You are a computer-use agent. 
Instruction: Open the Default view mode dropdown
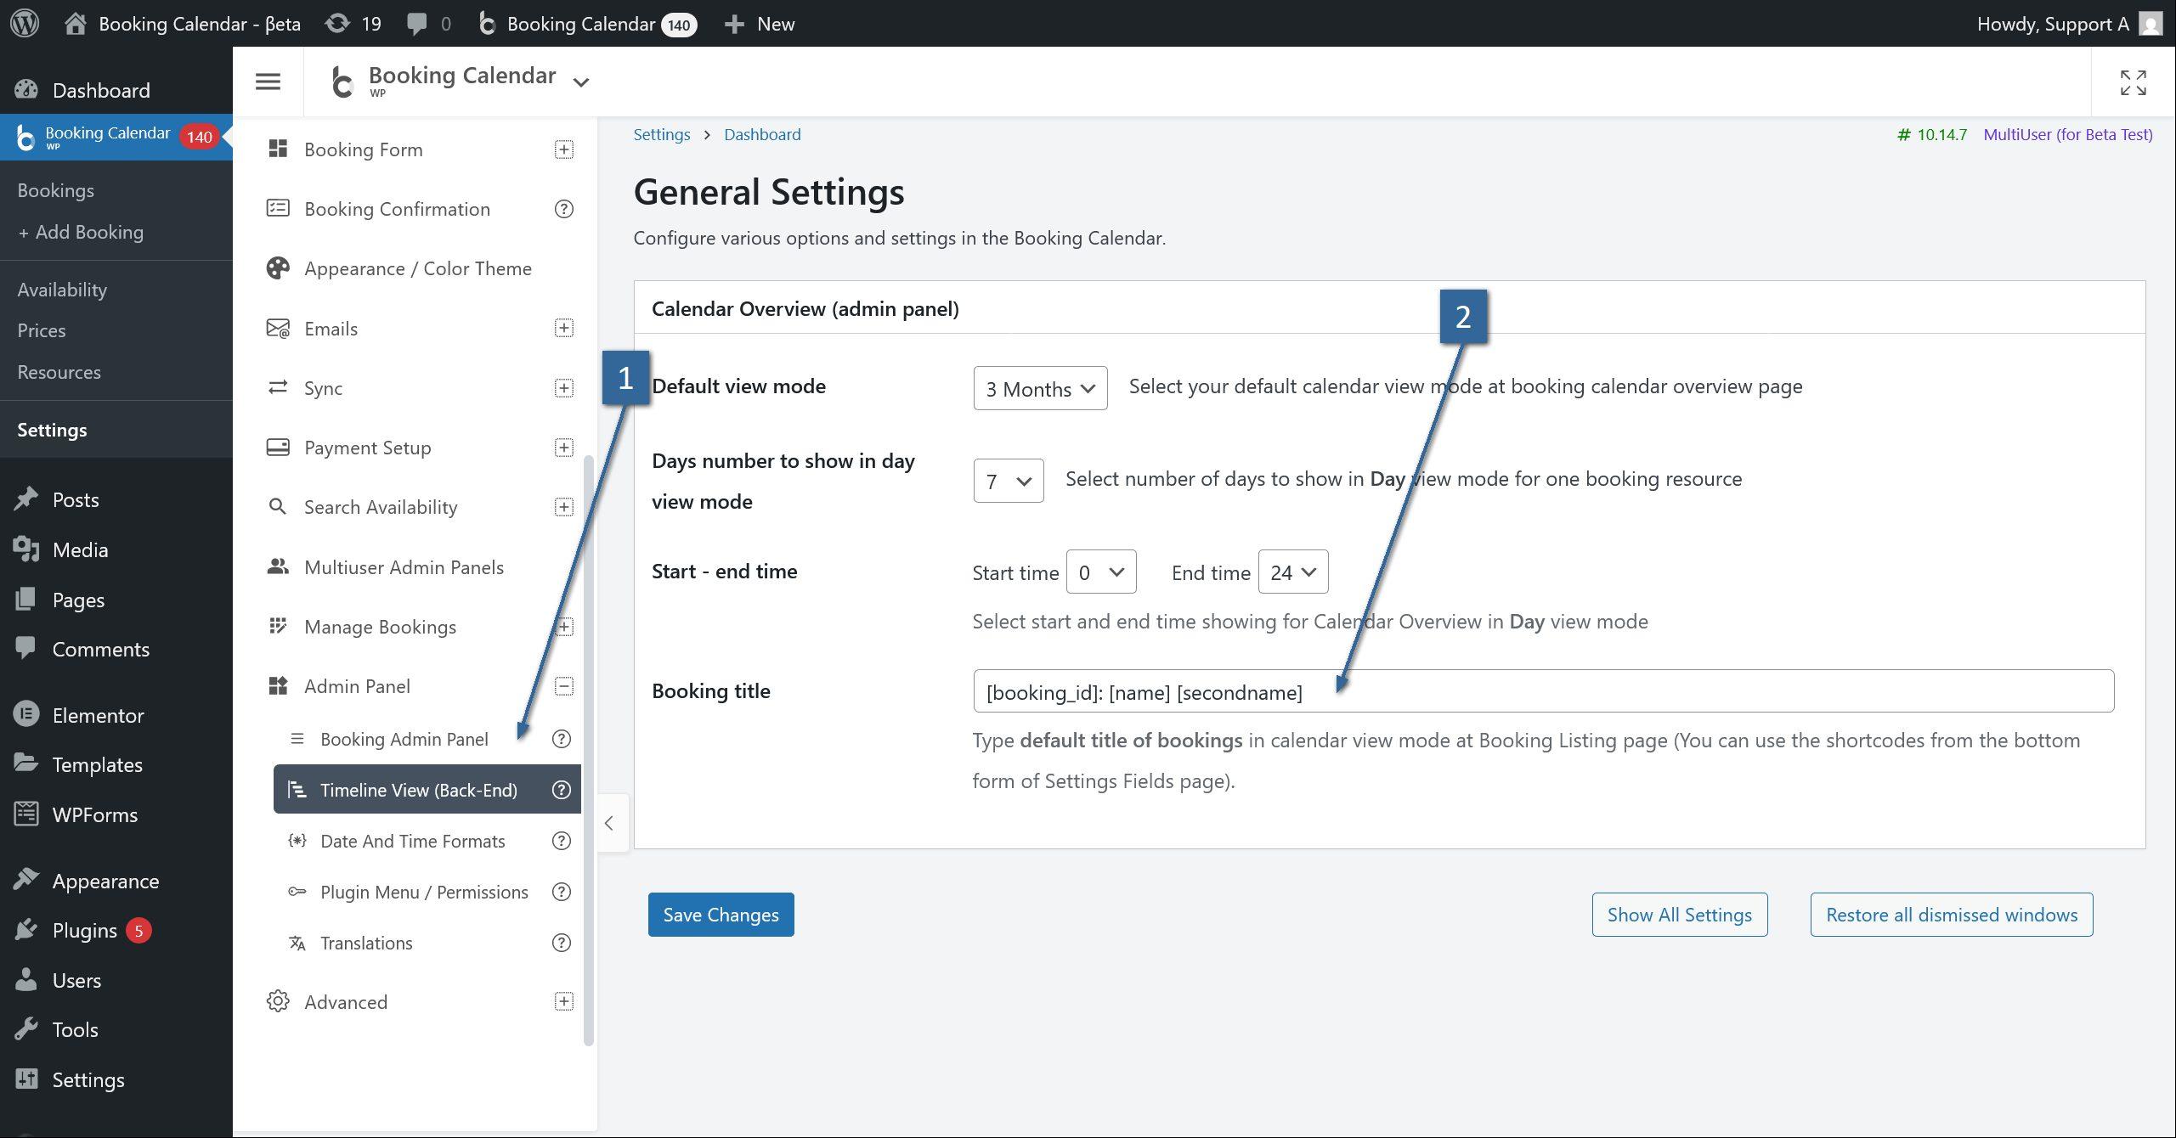1039,389
